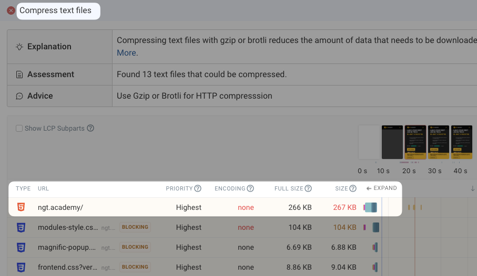
Task: Click the Advice speech bubble icon
Action: pos(19,96)
